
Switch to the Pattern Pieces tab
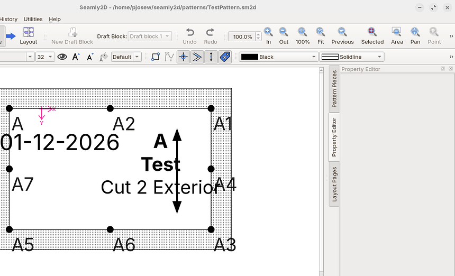(x=334, y=88)
